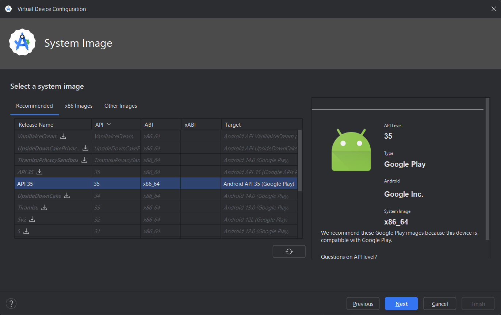Download the Sv2 API 32 image
Image resolution: width=501 pixels, height=315 pixels.
(32, 219)
